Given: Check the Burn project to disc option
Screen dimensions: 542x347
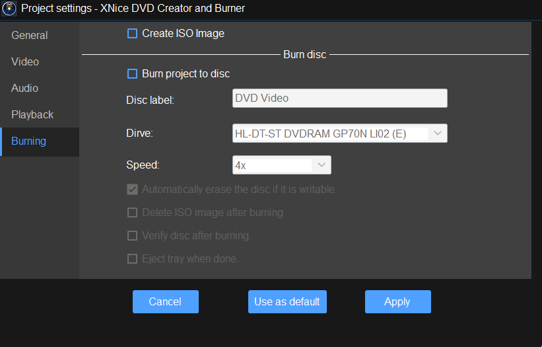Looking at the screenshot, I should (x=132, y=74).
